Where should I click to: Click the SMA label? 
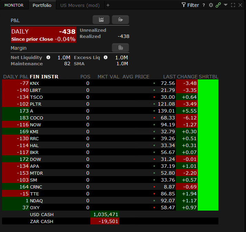79,64
